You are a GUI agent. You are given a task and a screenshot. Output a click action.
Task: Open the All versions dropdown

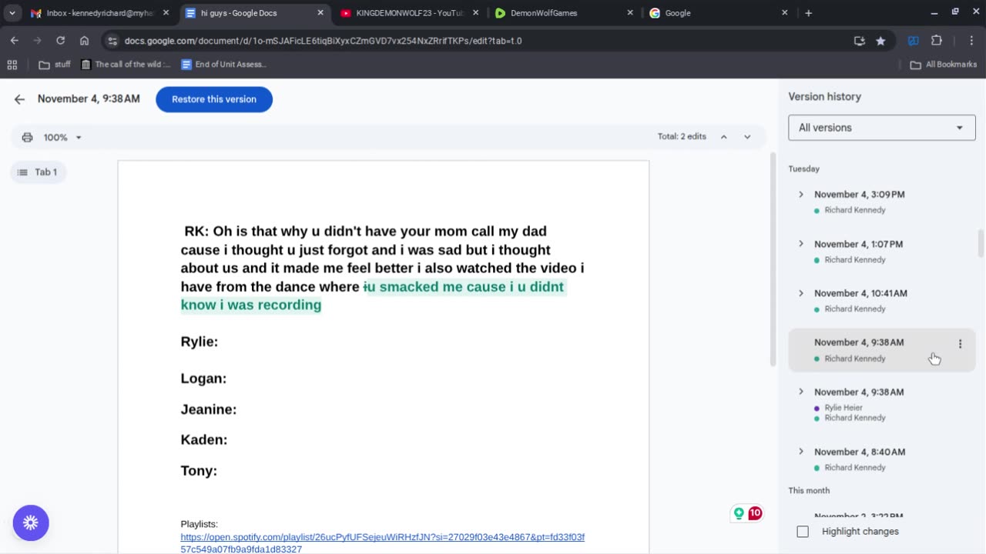point(881,128)
